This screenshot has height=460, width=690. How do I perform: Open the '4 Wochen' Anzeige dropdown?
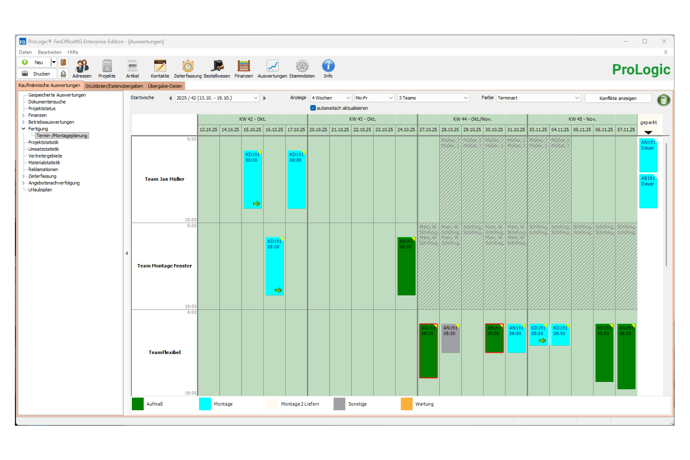click(348, 98)
